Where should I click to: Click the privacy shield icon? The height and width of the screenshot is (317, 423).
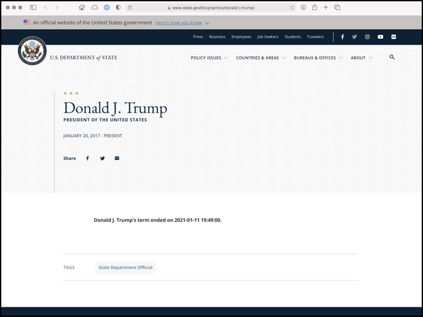[118, 8]
